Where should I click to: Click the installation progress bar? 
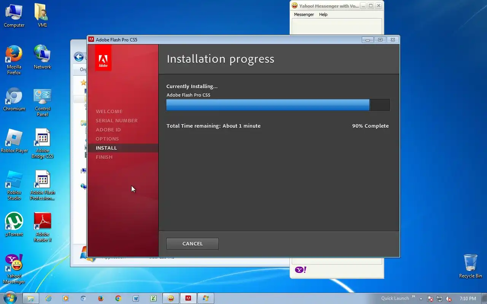point(278,105)
